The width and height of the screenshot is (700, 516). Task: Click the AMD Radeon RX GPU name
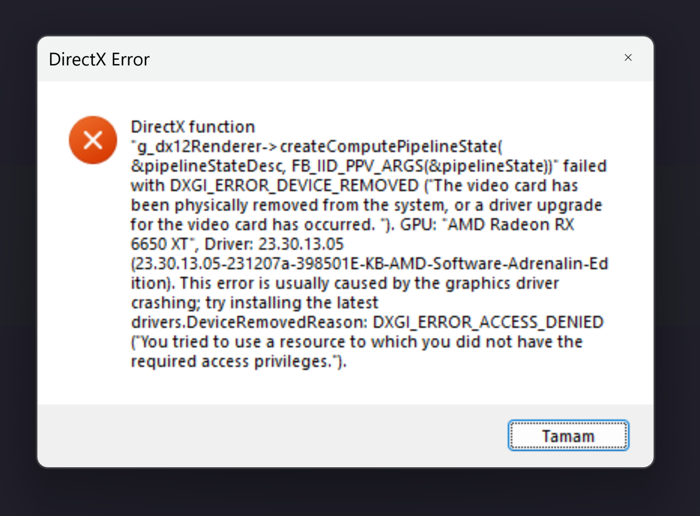[510, 225]
